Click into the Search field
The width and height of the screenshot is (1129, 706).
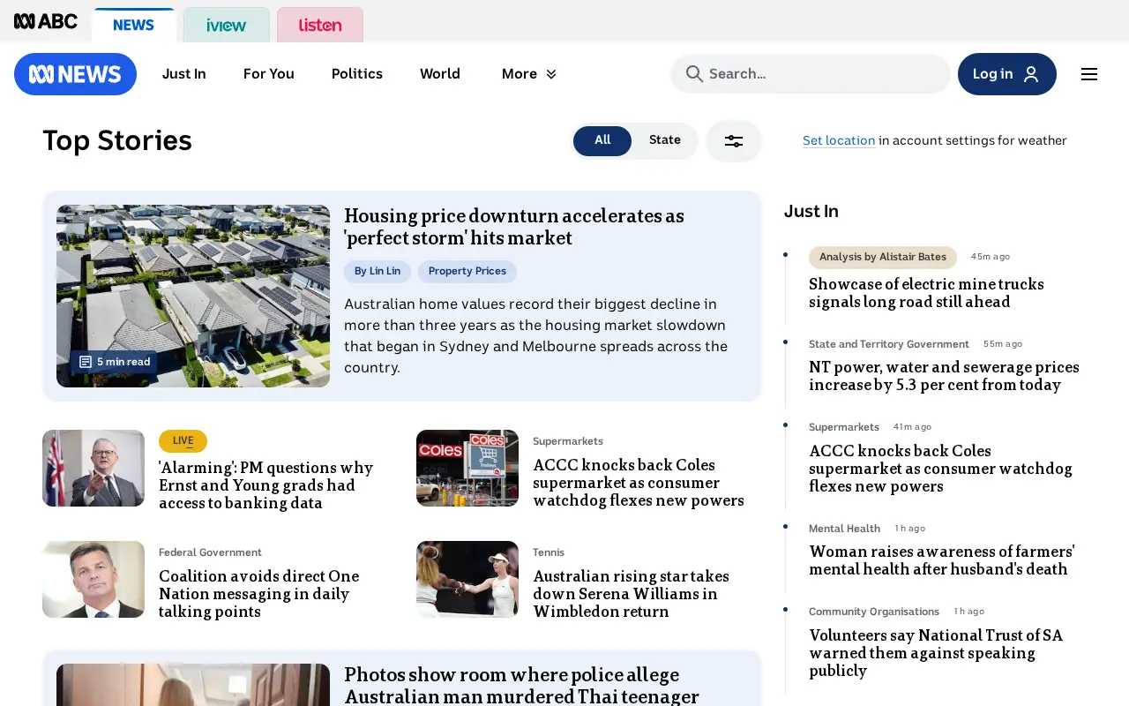(x=811, y=74)
